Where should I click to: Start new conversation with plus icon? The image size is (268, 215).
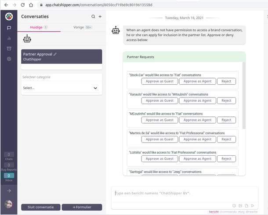100,17
